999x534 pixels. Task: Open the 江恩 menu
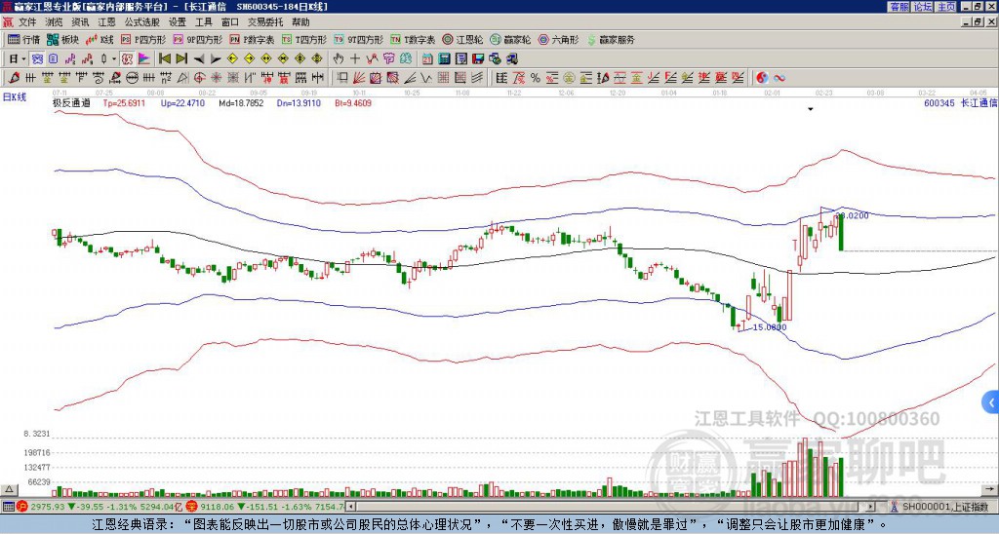(106, 22)
